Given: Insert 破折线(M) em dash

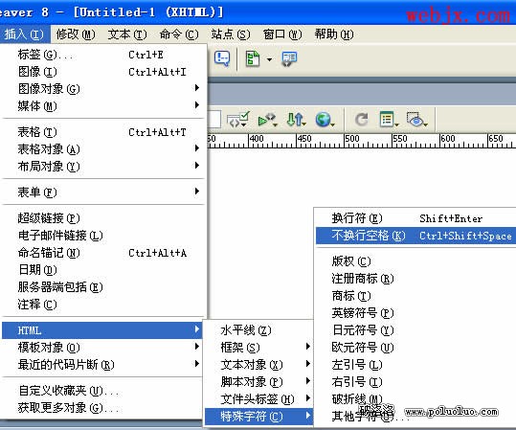Looking at the screenshot, I should 415,399.
